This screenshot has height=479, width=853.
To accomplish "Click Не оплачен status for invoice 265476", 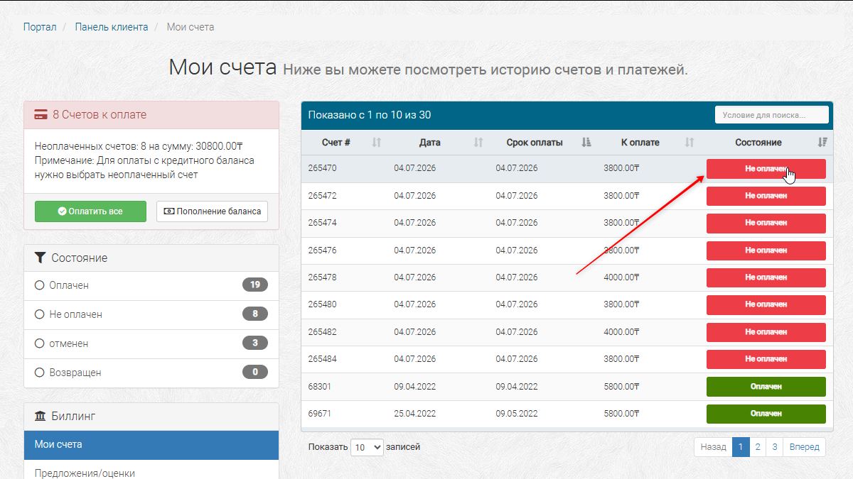I will pos(766,250).
